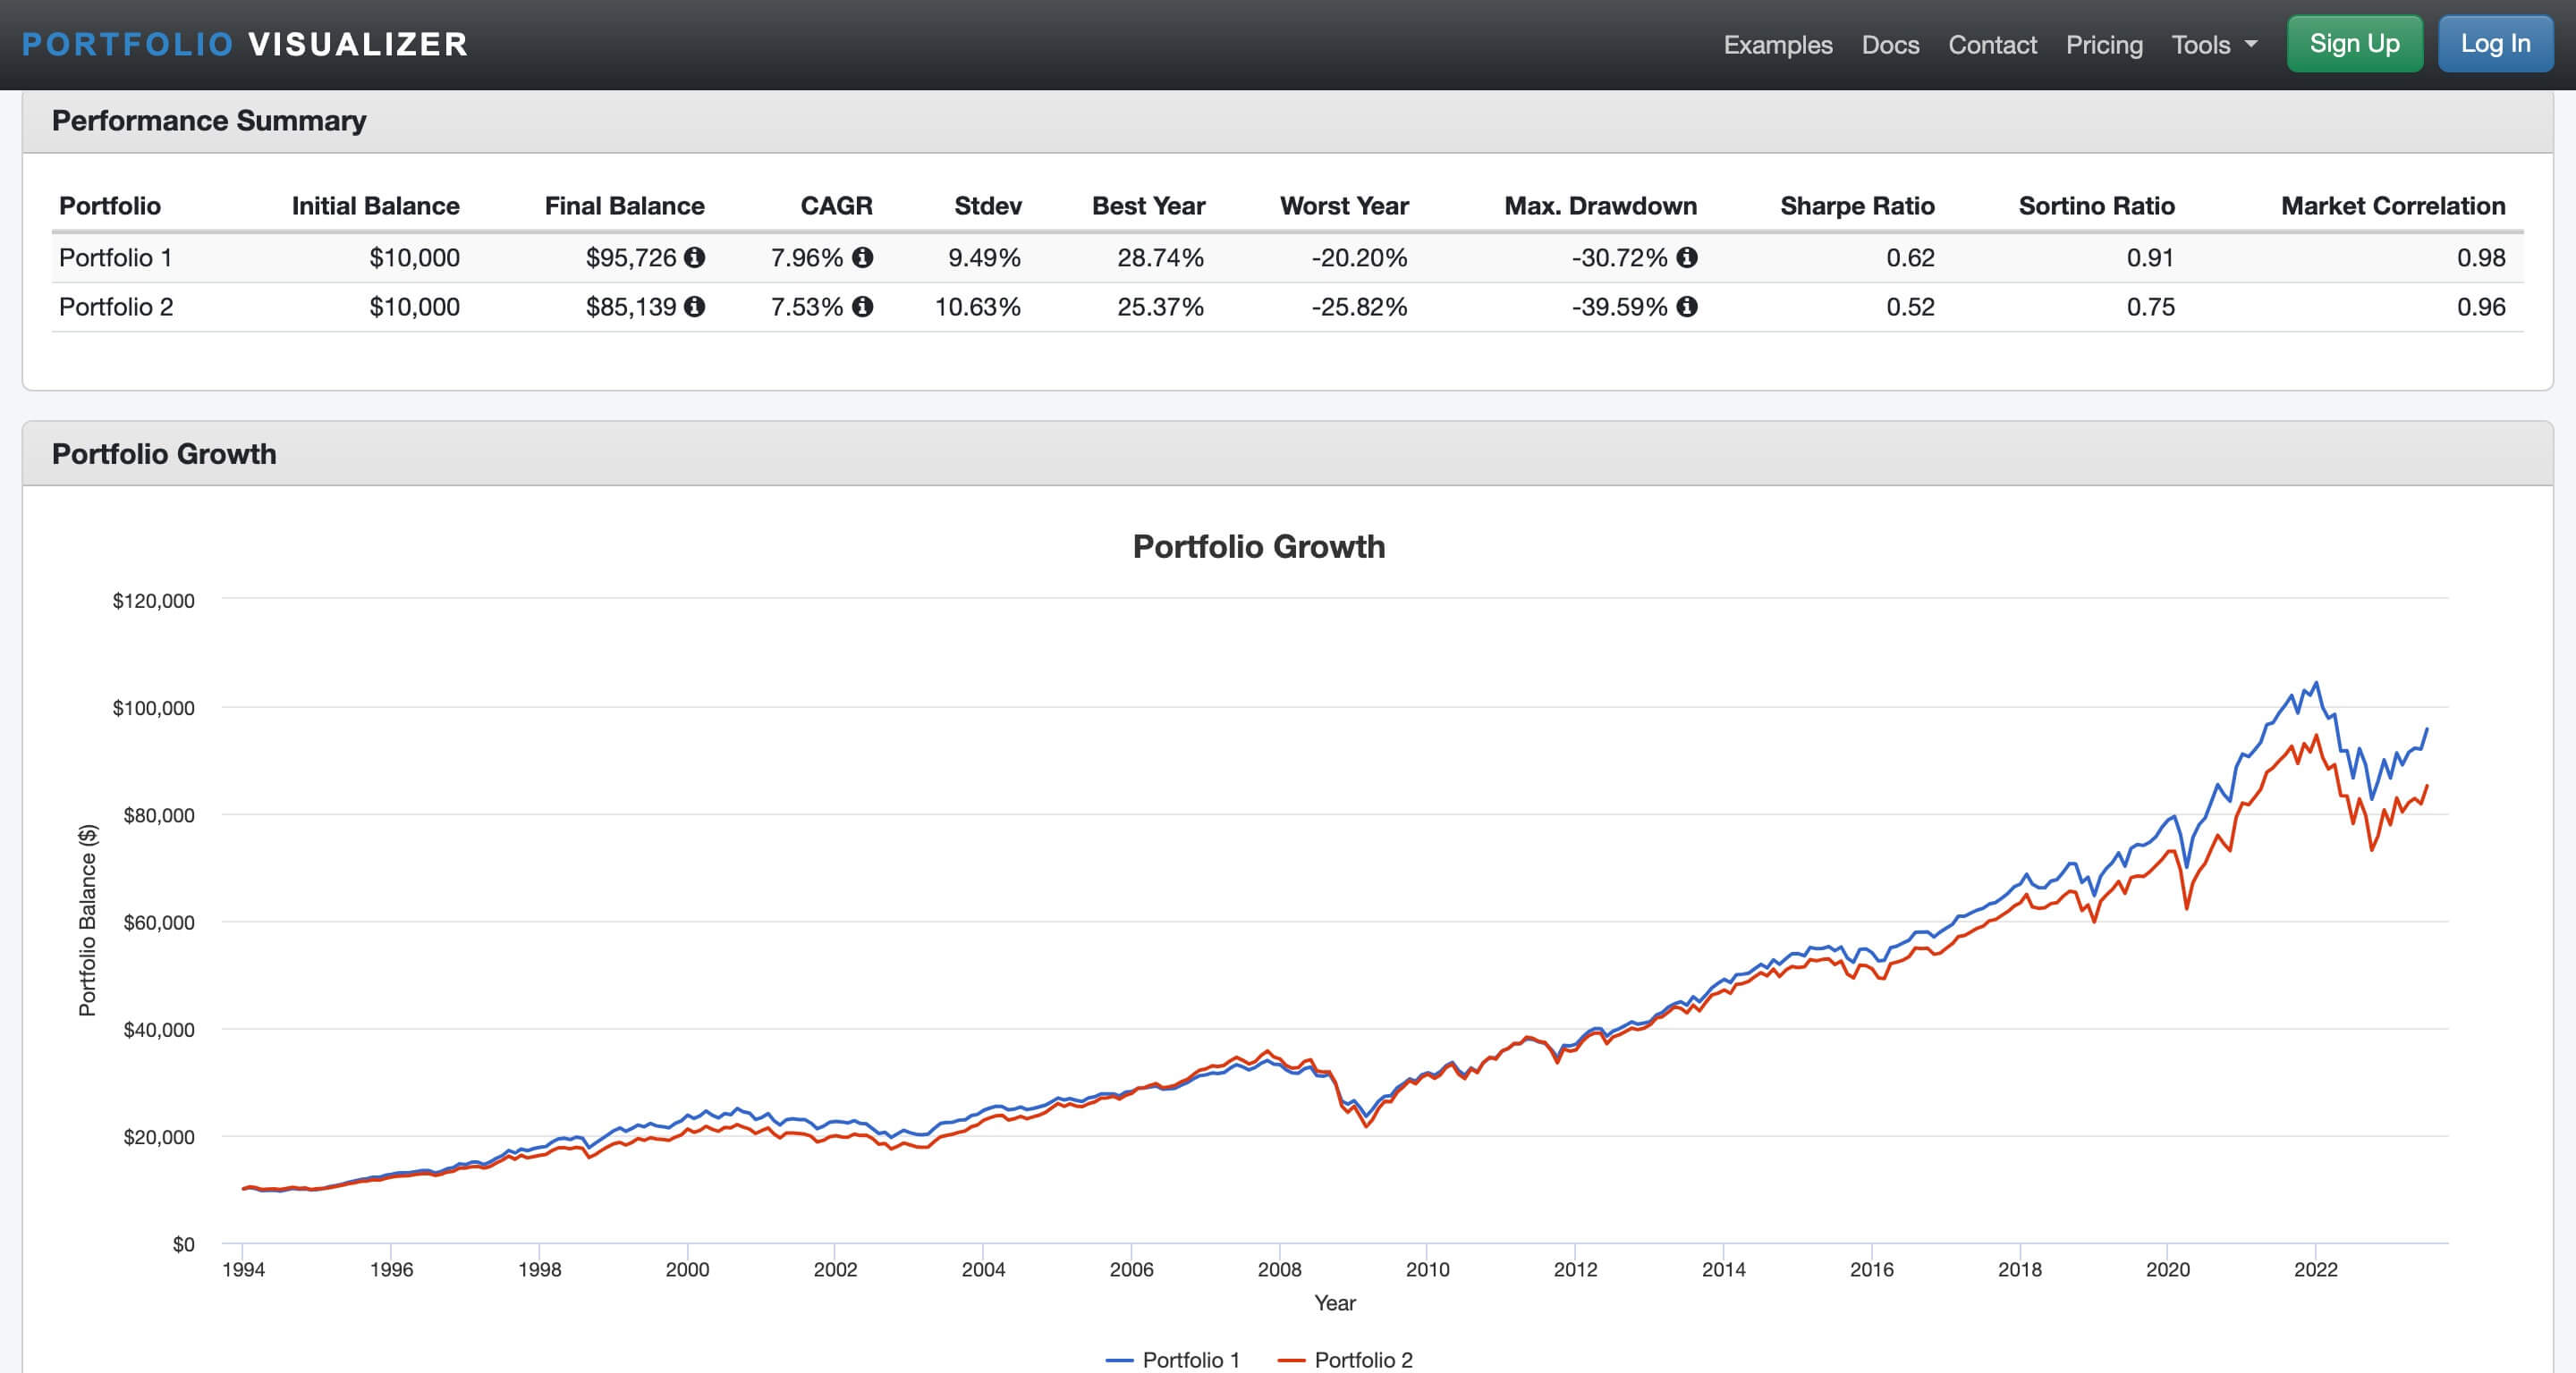Screen dimensions: 2576x1373
Task: Open the Contact page
Action: pyautogui.click(x=1992, y=44)
